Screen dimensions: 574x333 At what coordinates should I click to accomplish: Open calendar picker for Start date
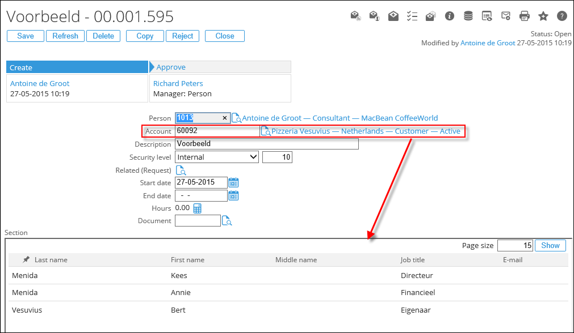[x=233, y=182]
